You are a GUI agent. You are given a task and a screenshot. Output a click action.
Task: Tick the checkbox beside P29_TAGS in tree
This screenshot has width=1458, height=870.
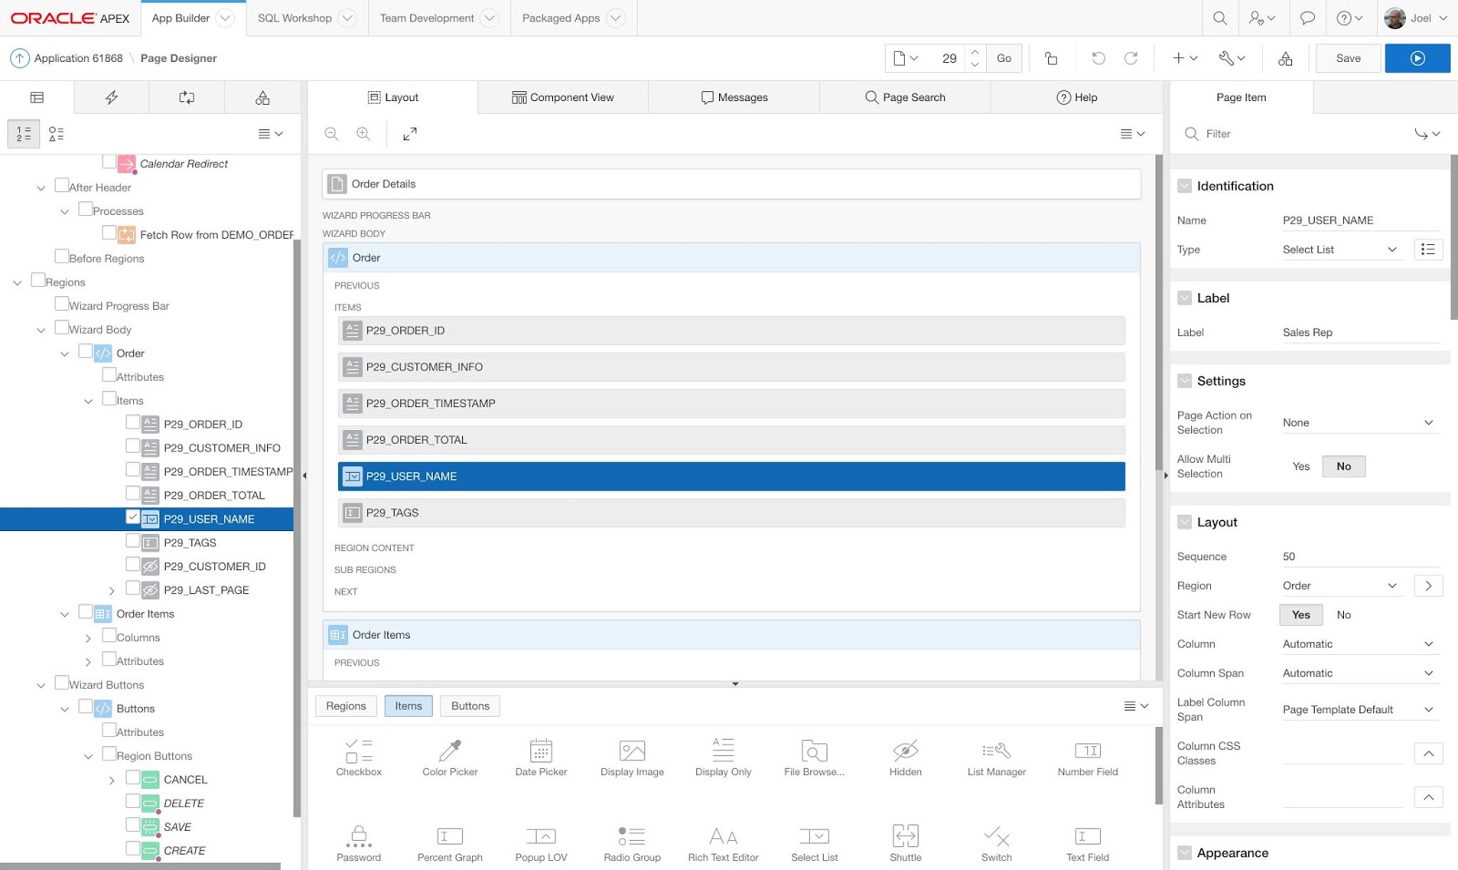(x=133, y=540)
